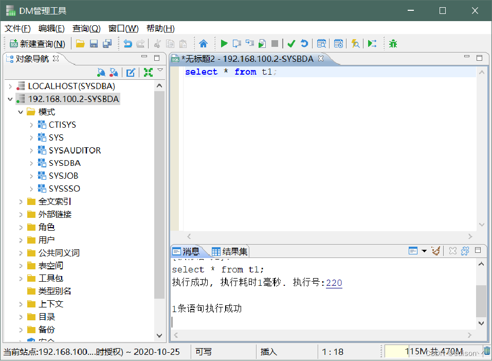Open the message display dropdown arrow
This screenshot has width=492, height=361.
pos(424,251)
